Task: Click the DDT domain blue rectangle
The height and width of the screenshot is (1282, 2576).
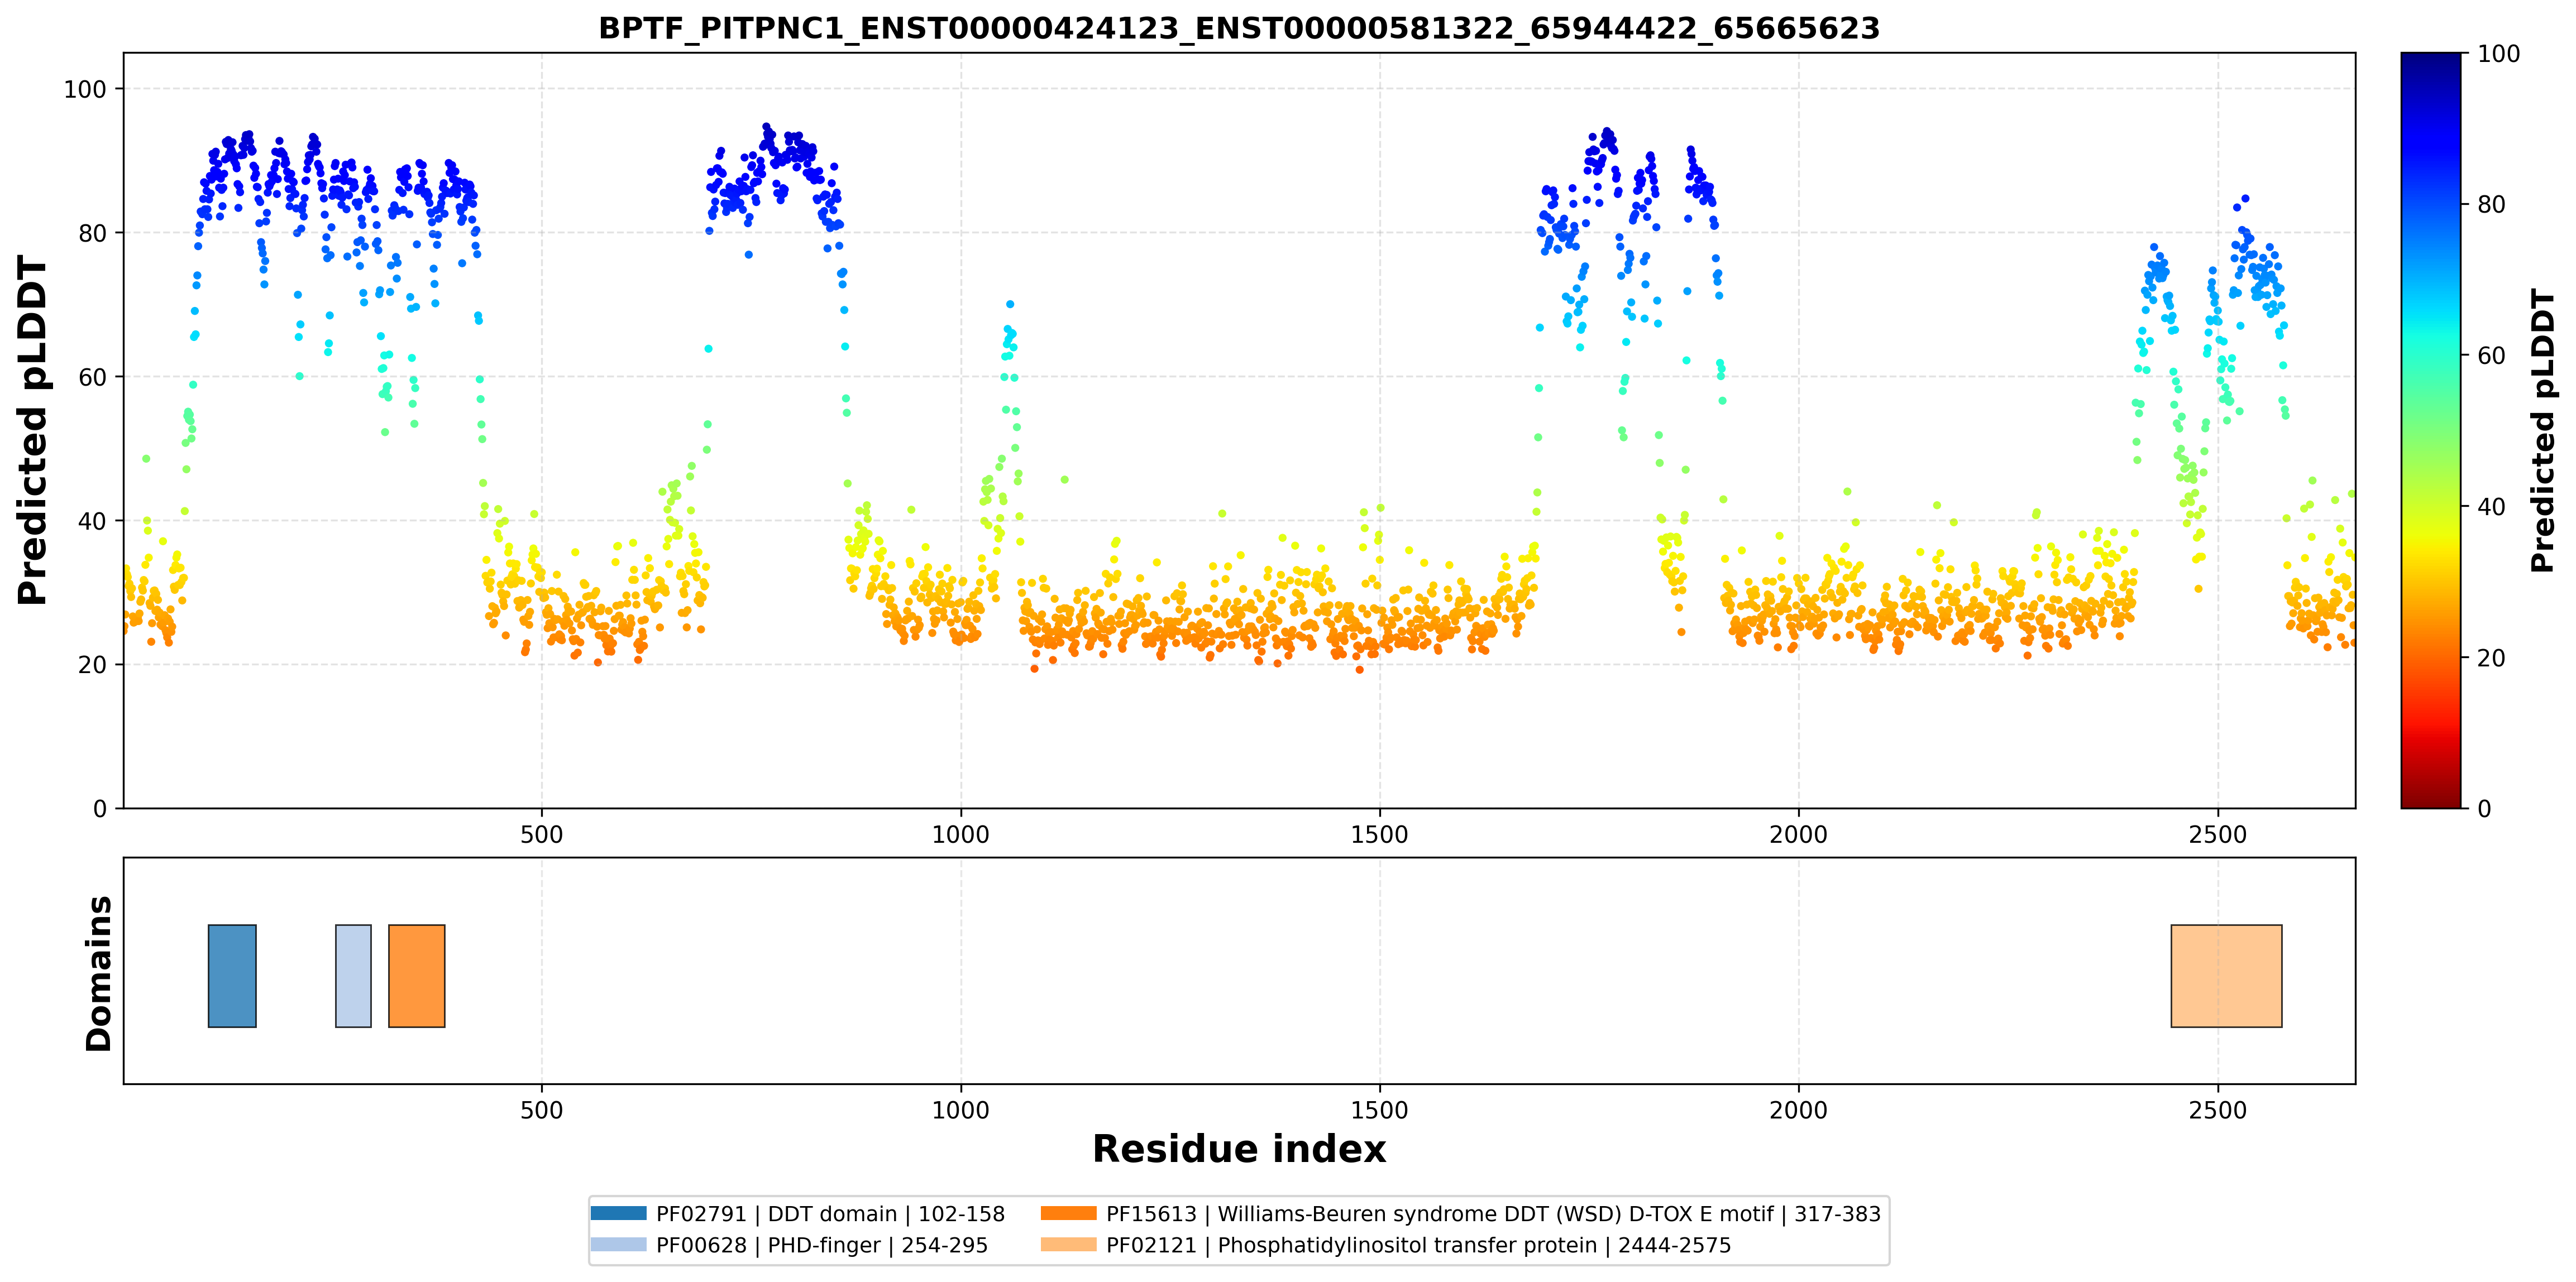Action: [232, 975]
